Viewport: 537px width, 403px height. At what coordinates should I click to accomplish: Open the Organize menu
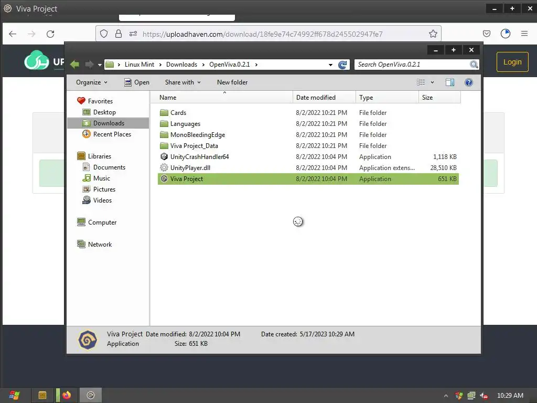(92, 82)
